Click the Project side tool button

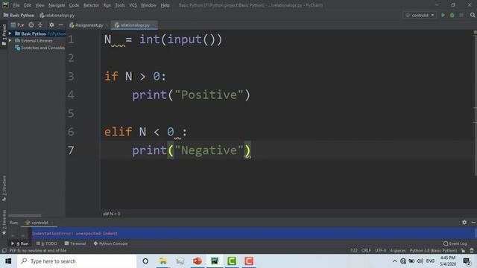(x=4, y=34)
